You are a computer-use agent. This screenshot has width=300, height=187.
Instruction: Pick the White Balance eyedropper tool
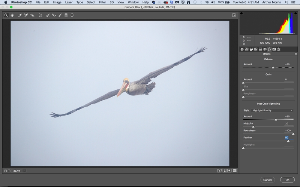tap(20, 15)
